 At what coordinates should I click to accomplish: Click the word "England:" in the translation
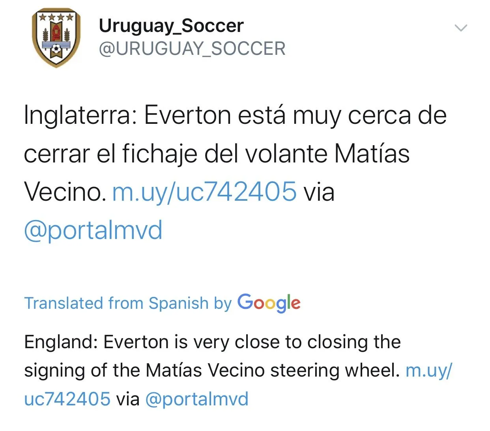click(x=61, y=342)
